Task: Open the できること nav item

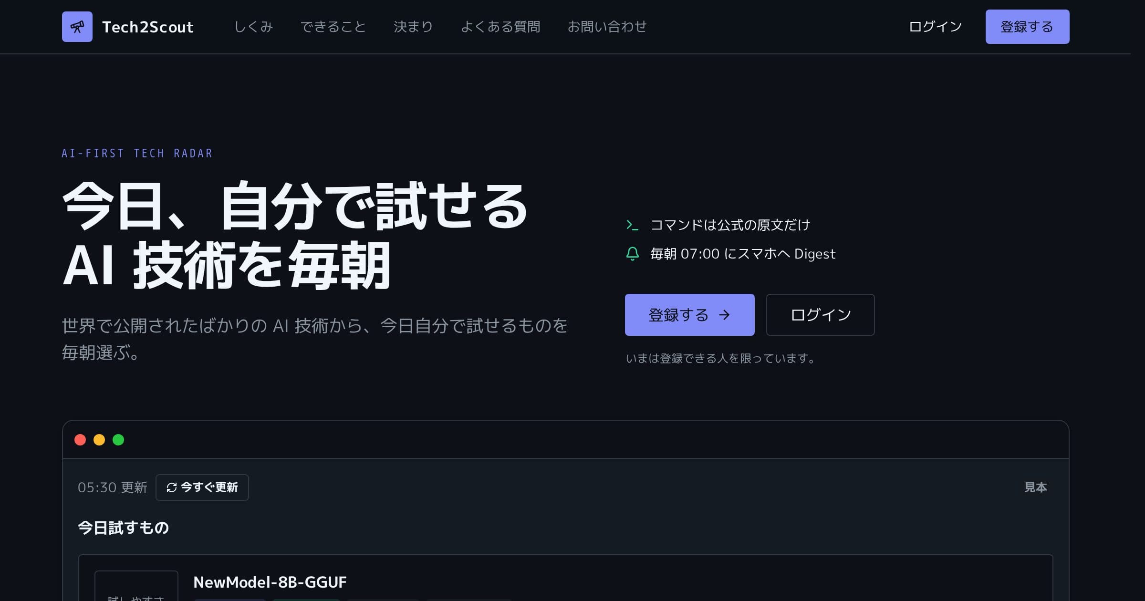Action: click(333, 27)
